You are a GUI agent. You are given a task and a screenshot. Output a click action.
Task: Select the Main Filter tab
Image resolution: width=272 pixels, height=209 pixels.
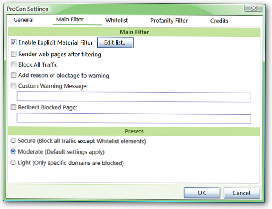point(70,19)
